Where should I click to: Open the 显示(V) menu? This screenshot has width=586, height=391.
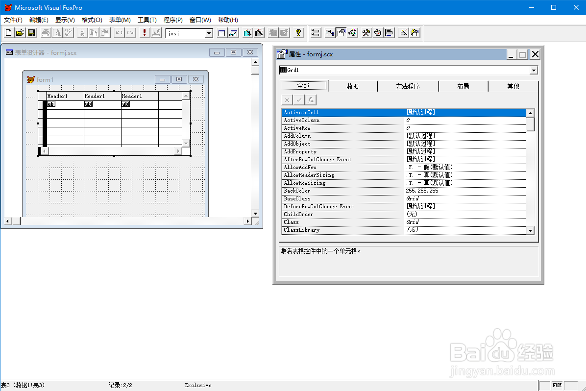[65, 20]
